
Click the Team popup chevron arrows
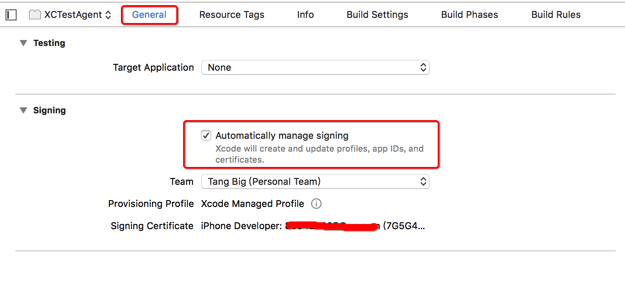pyautogui.click(x=423, y=181)
